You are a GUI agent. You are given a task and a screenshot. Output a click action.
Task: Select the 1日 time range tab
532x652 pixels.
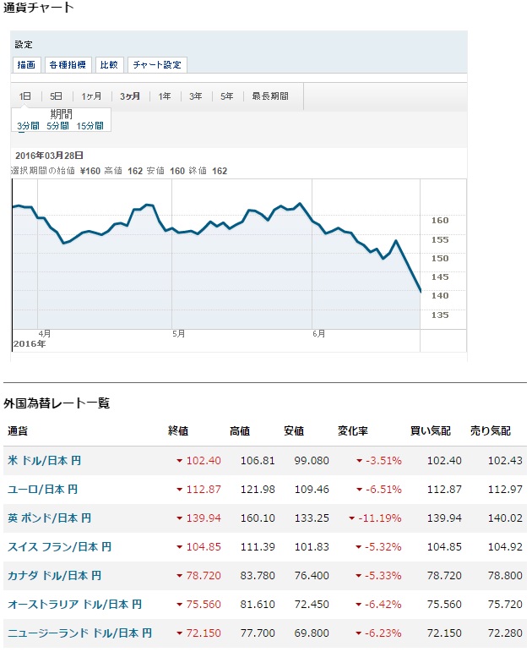25,96
